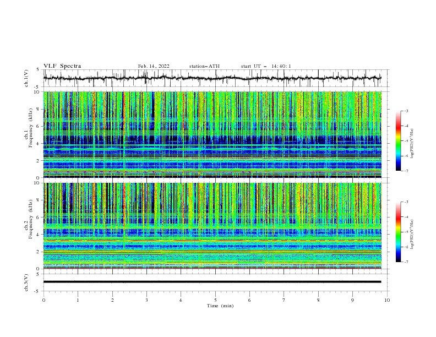Click the time axis tick label '10'
Image resolution: width=436 pixels, height=337 pixels.
click(387, 300)
